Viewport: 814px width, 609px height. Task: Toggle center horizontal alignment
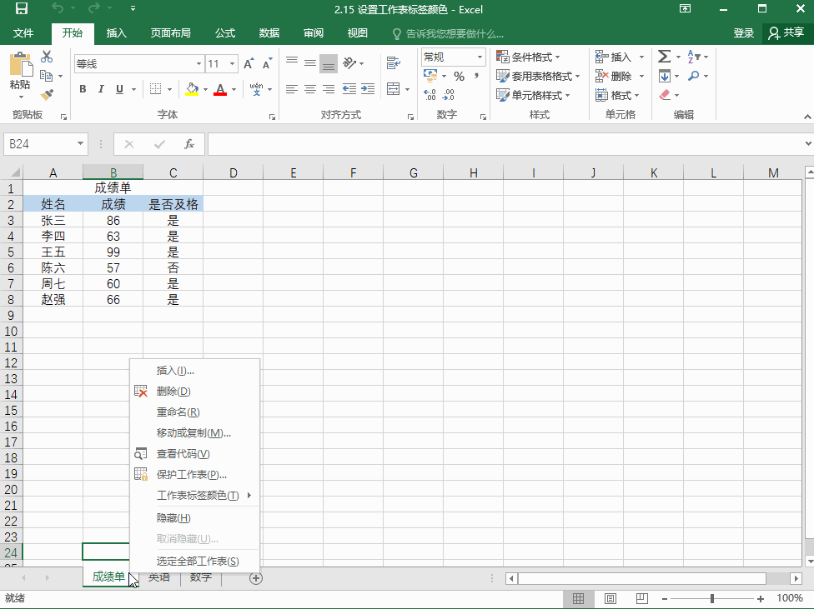click(x=310, y=89)
